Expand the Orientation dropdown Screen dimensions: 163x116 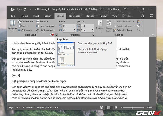27,22
